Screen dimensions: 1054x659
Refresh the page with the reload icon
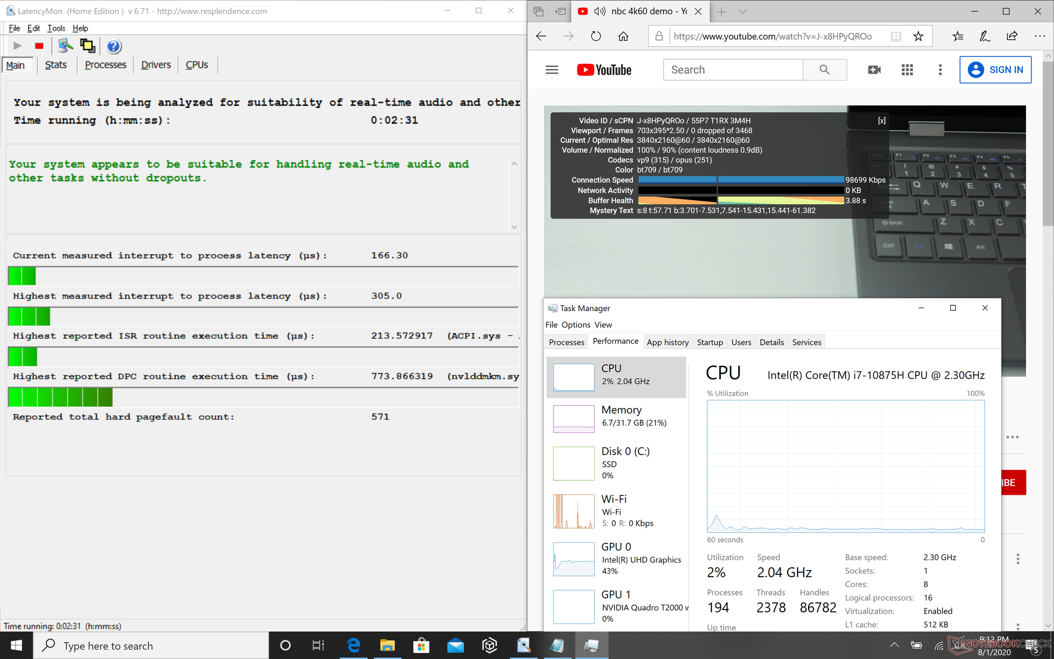596,36
